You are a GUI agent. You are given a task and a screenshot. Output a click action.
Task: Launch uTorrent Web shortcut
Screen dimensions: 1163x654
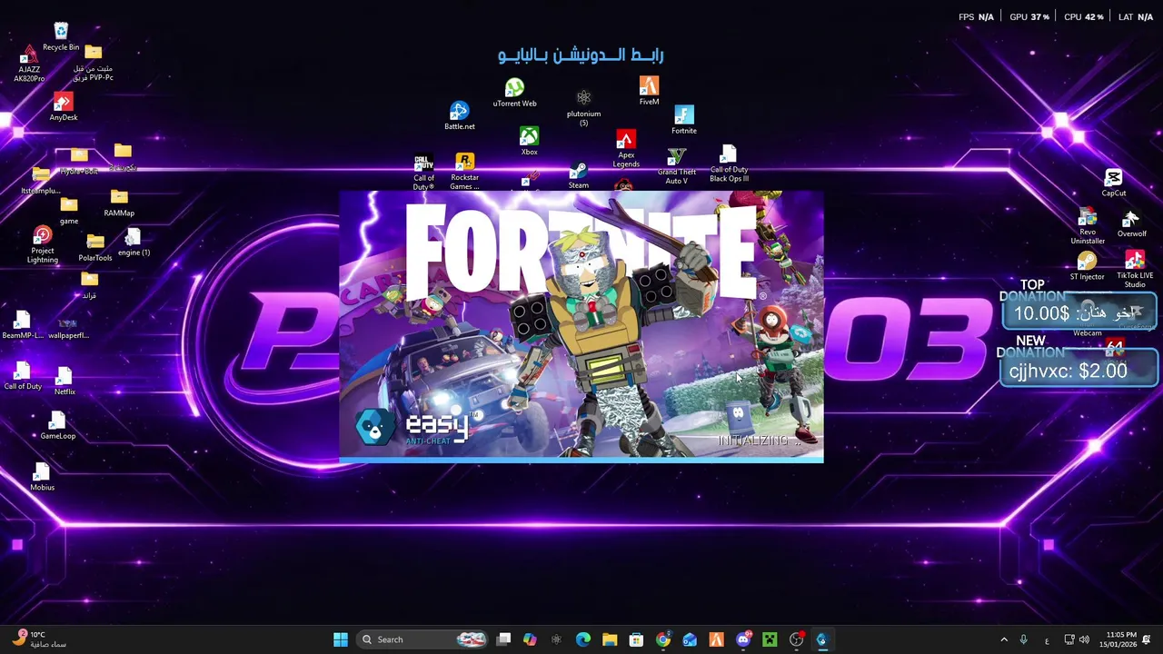pyautogui.click(x=514, y=93)
